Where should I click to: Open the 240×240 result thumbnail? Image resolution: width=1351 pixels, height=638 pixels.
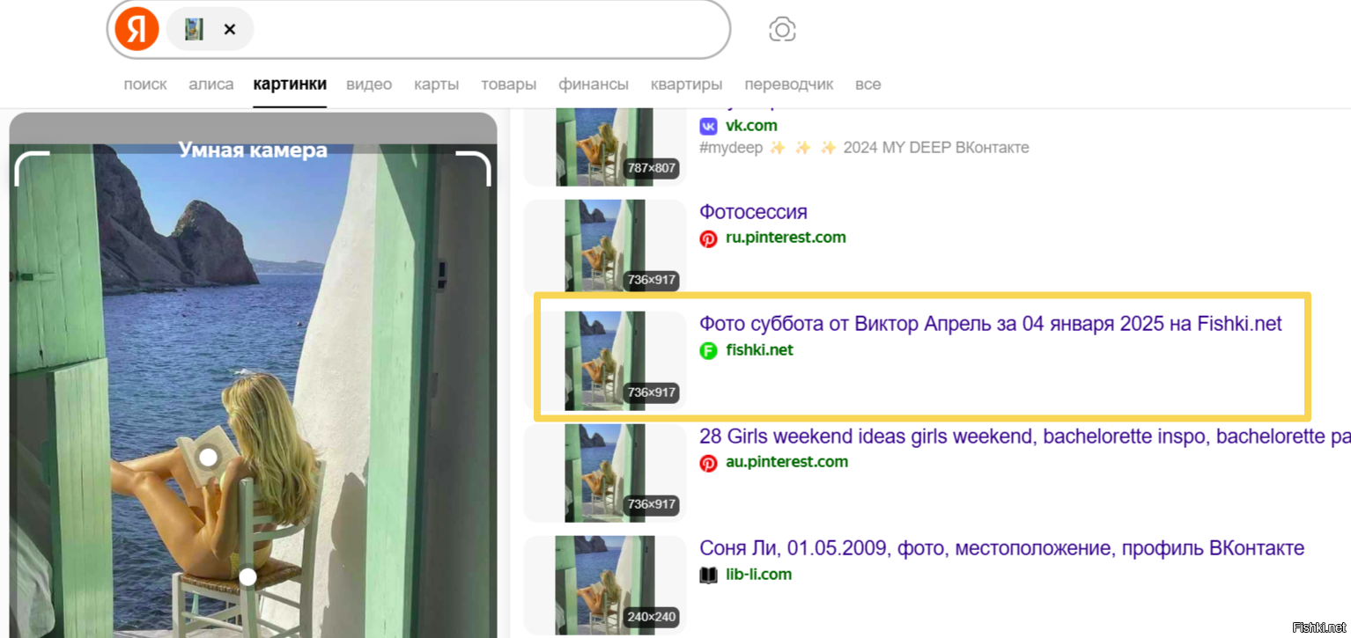pos(605,585)
